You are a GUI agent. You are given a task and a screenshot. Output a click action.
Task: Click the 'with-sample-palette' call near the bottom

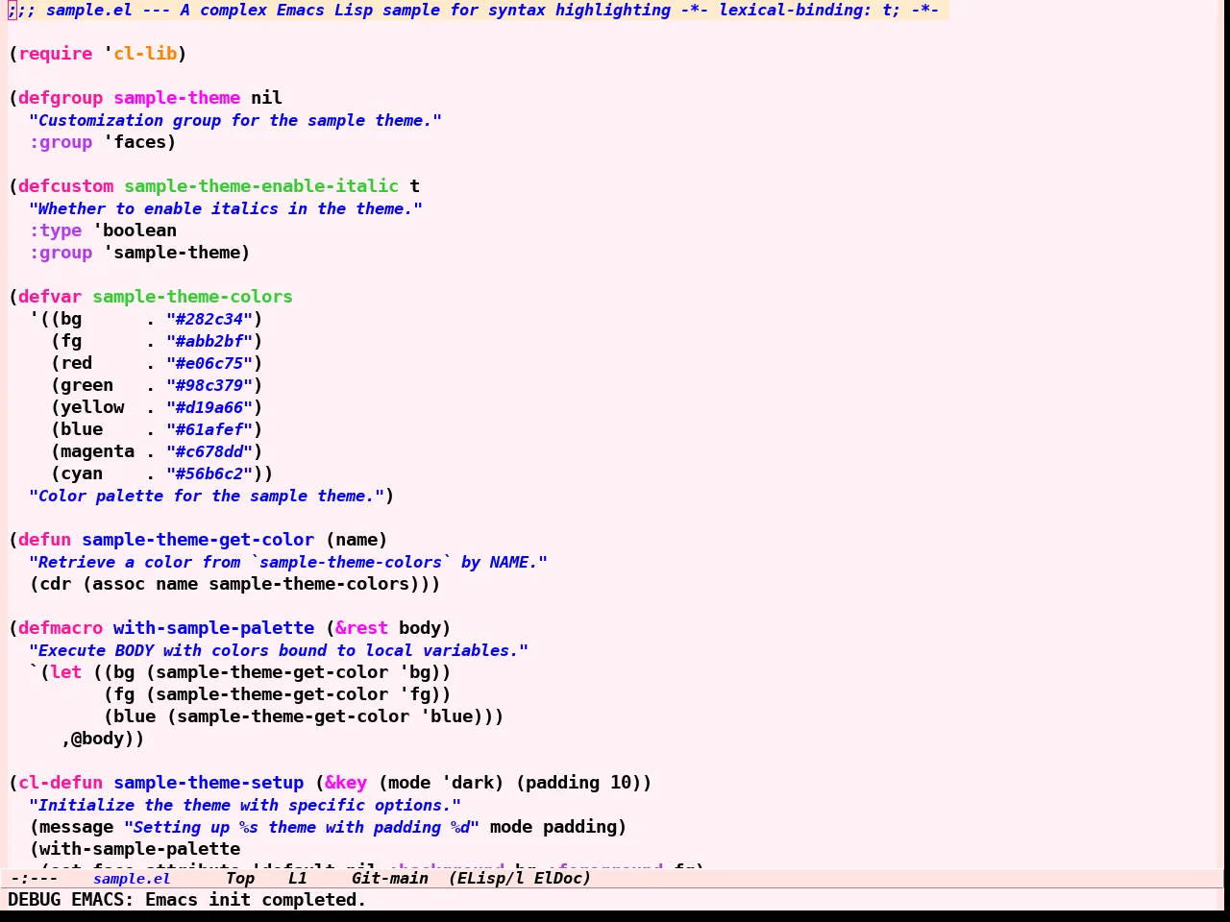click(139, 849)
